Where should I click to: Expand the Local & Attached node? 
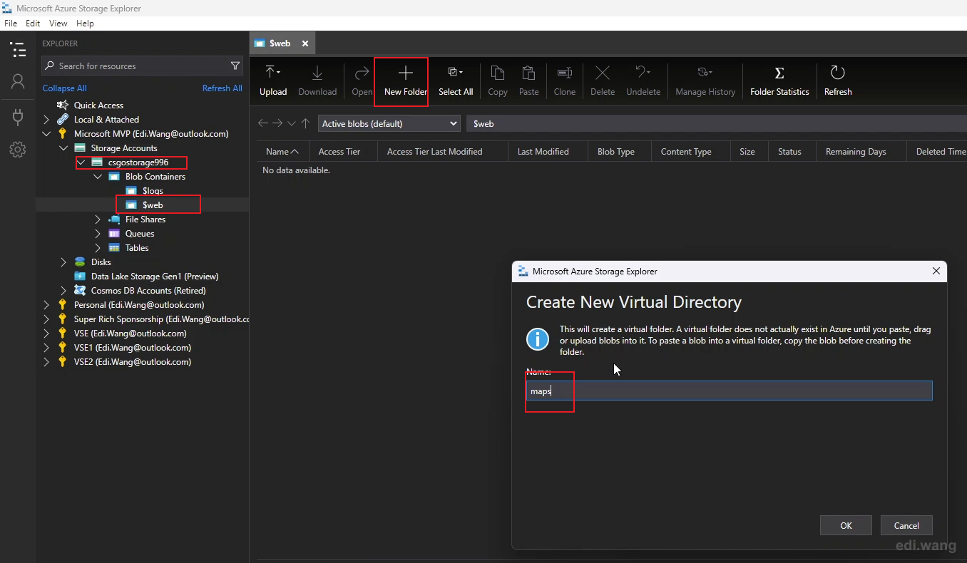coord(46,120)
